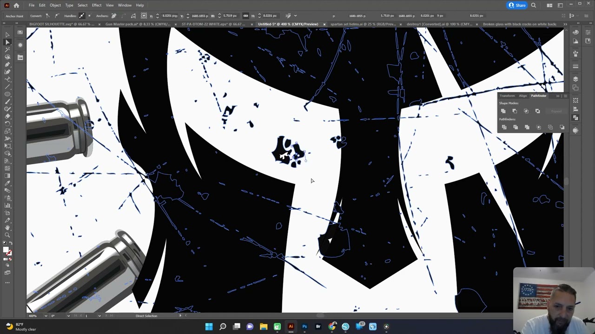This screenshot has width=595, height=334.
Task: Click the fill and stroke swatches
Action: tap(7, 251)
